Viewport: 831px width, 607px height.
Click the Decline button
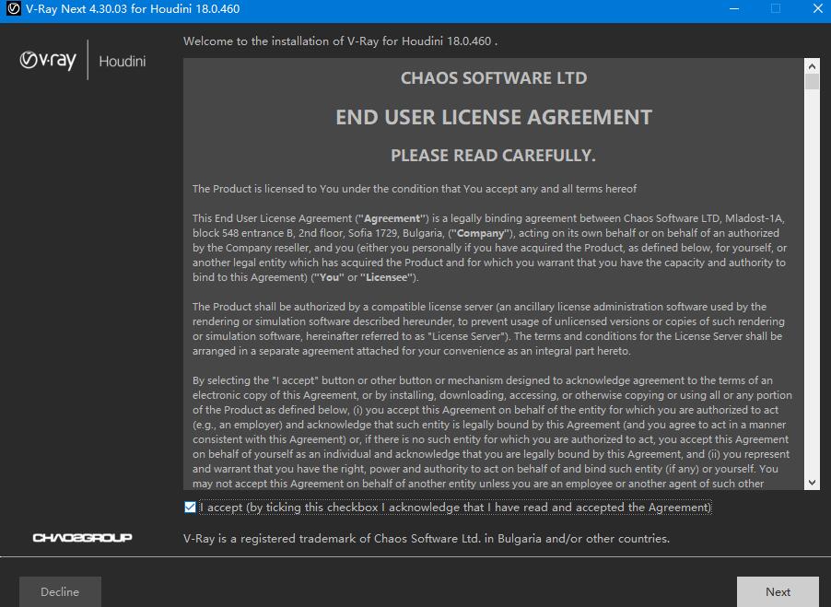tap(60, 591)
